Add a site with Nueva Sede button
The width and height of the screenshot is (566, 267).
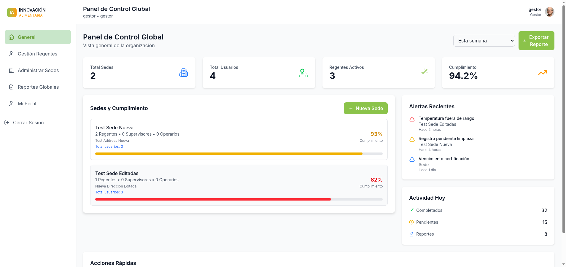365,108
